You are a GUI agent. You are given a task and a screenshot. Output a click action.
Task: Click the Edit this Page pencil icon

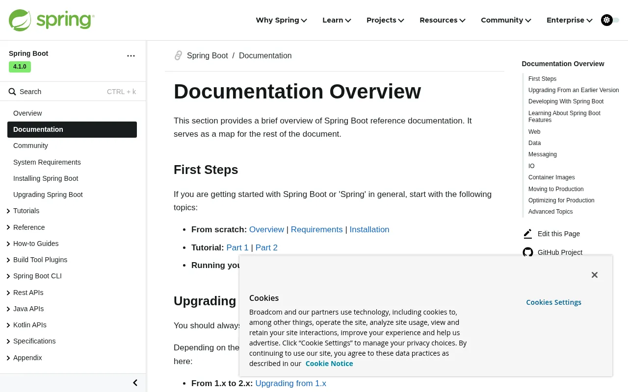pos(527,234)
